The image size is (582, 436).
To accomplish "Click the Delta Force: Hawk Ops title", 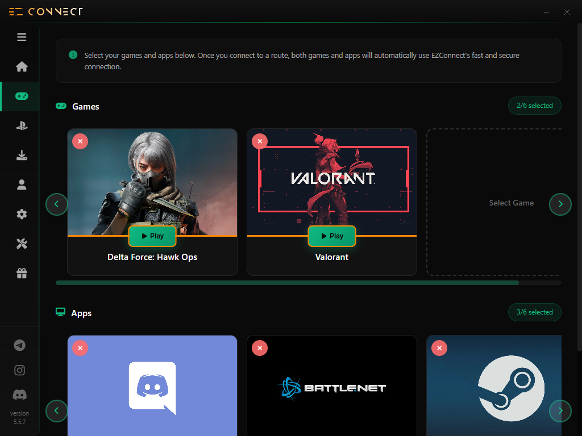I will [x=152, y=257].
